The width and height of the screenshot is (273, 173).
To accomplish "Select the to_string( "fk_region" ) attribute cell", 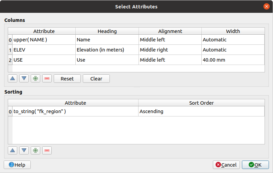I will coord(75,111).
